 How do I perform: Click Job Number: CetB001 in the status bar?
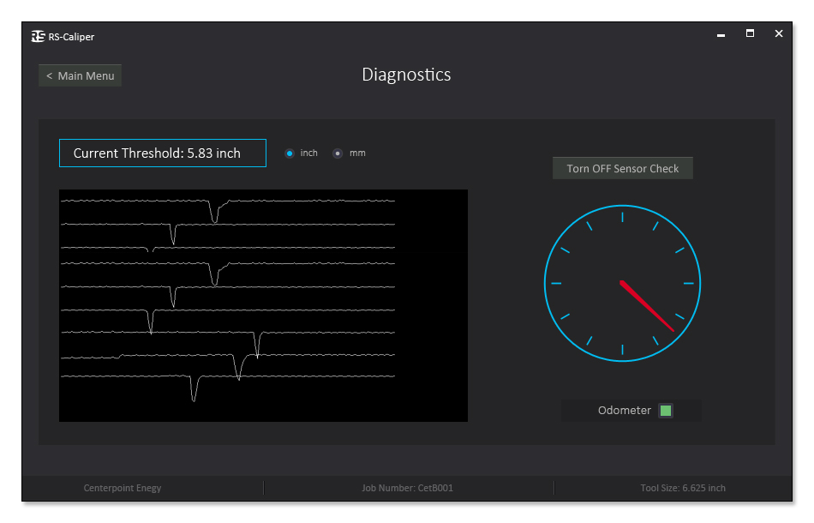point(408,488)
